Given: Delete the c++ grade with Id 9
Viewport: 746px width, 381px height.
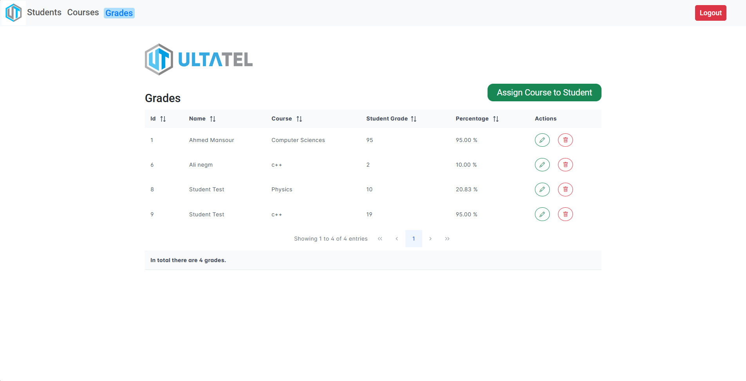Looking at the screenshot, I should (565, 214).
